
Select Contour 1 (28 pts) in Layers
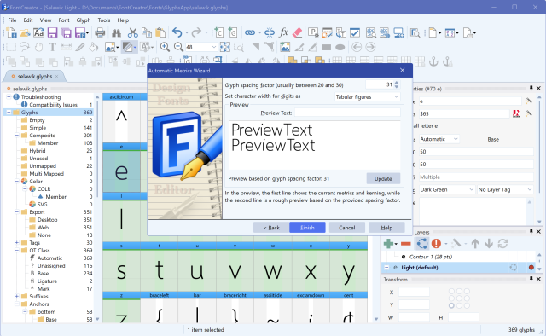pyautogui.click(x=430, y=257)
